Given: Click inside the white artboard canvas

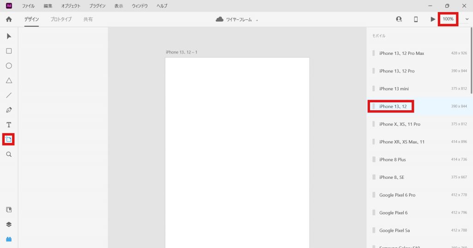Looking at the screenshot, I should (x=237, y=153).
